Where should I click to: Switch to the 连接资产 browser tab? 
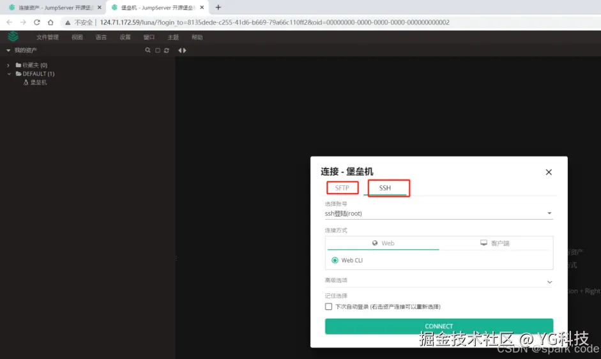(56, 7)
